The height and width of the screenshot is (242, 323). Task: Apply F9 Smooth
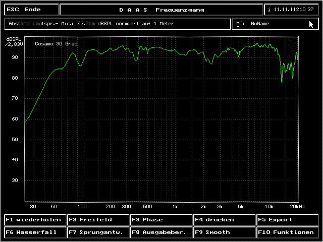point(225,232)
